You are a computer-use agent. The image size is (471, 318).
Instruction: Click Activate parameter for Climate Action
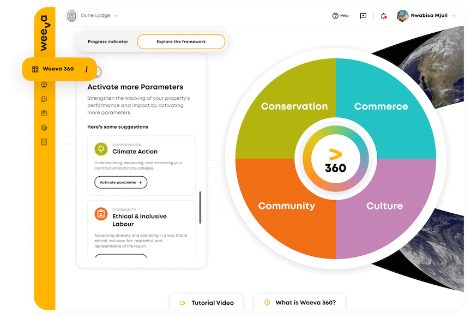click(120, 182)
